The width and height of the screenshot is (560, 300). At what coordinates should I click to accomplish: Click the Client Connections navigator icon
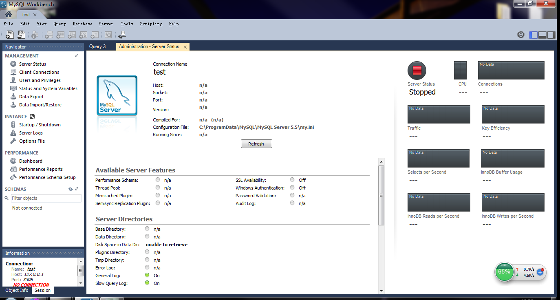[13, 72]
